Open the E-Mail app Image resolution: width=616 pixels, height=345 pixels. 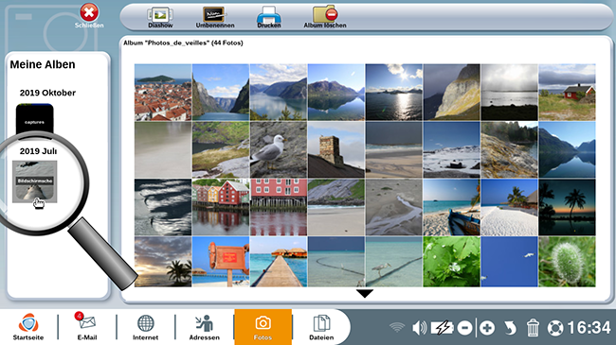87,327
